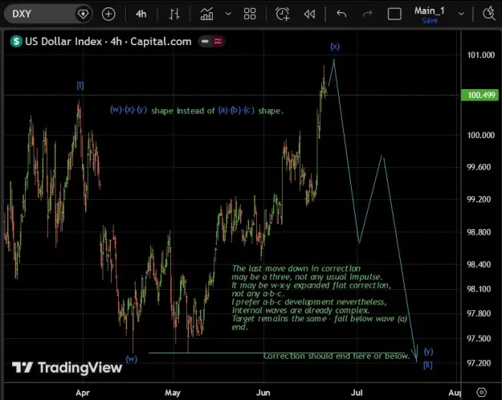502x400 pixels.
Task: Change the 4h timeframe interval
Action: [x=141, y=14]
